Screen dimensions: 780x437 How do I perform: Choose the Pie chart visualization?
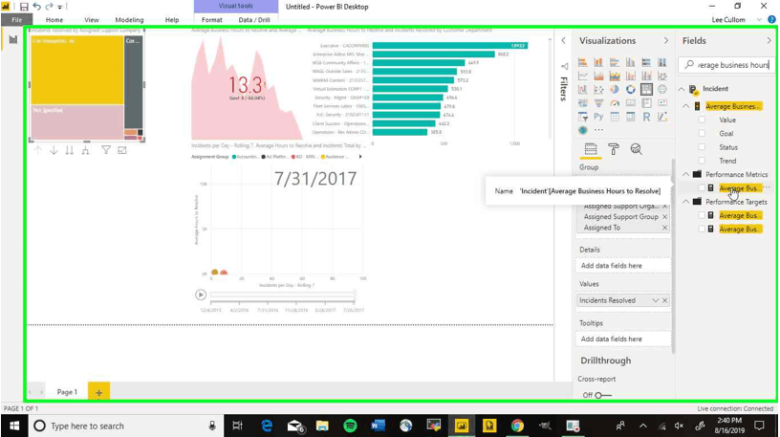click(x=615, y=89)
